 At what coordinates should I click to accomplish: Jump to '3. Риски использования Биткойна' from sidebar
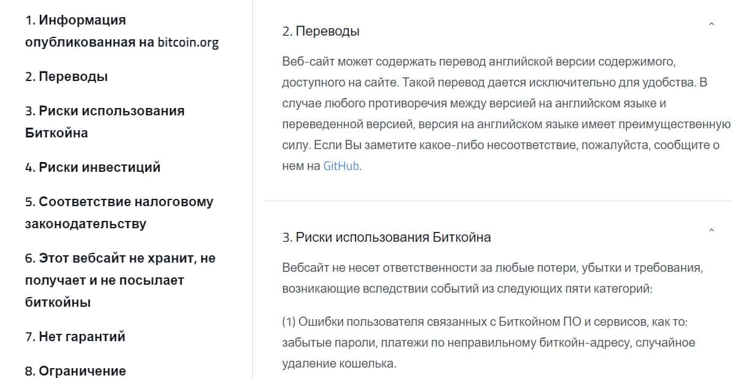[104, 121]
